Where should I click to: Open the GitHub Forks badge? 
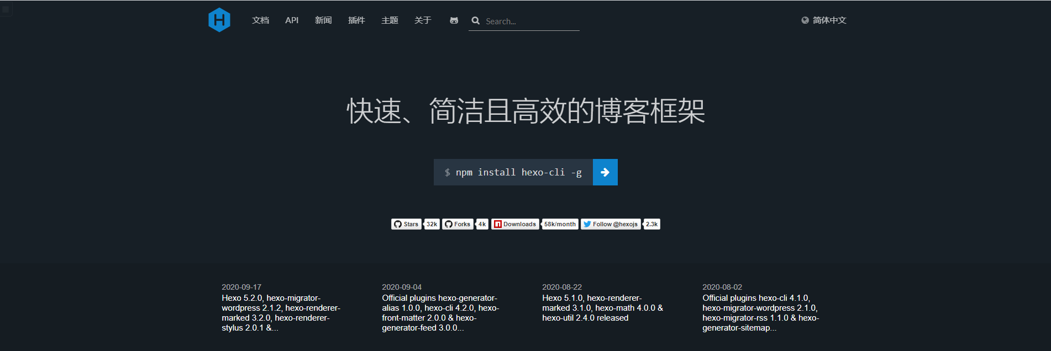click(x=458, y=224)
